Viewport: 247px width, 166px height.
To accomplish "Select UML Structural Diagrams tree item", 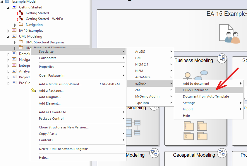I will [x=45, y=42].
